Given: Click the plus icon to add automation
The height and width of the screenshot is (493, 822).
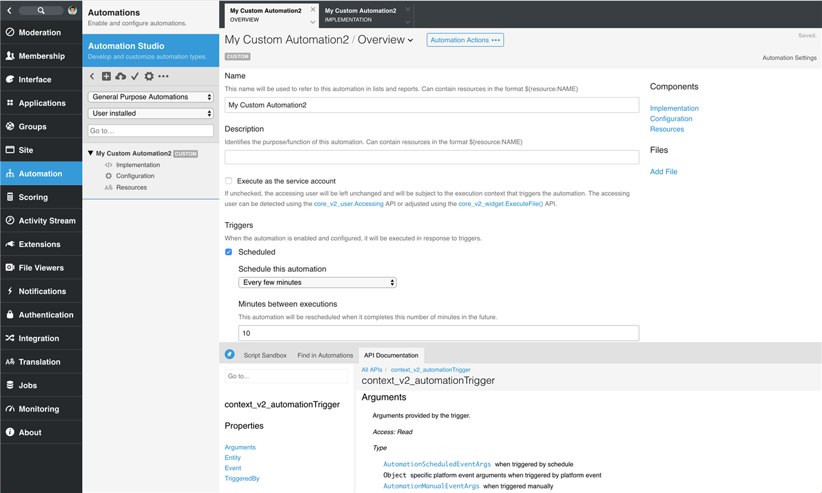Looking at the screenshot, I should (x=107, y=76).
